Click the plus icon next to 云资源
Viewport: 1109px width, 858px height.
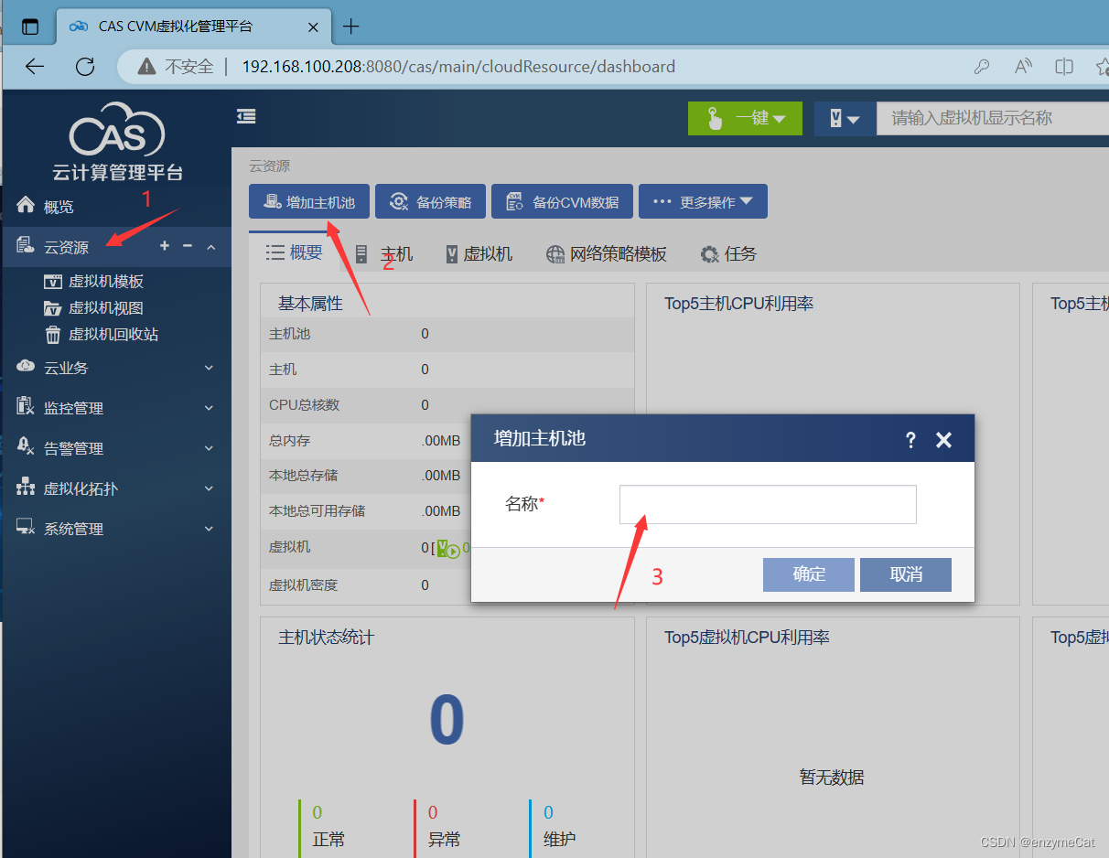(164, 246)
